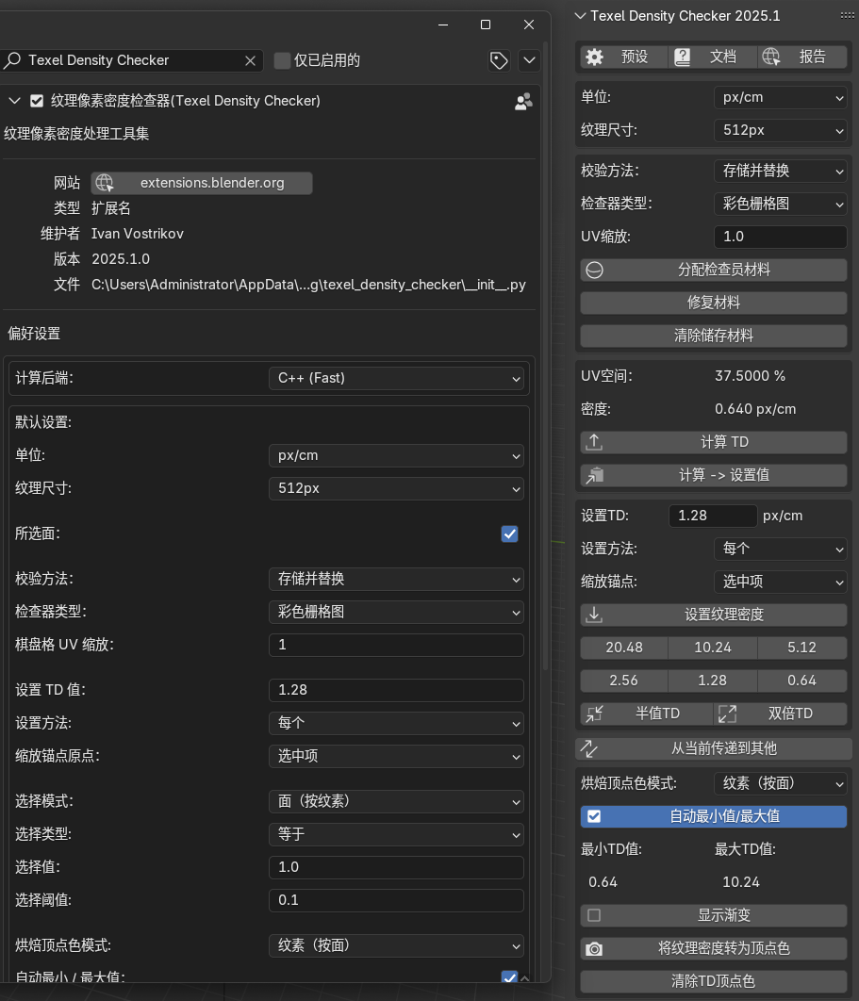This screenshot has width=859, height=1001.
Task: Disable the Texel Density Checker add-on checkbox
Action: pos(37,101)
